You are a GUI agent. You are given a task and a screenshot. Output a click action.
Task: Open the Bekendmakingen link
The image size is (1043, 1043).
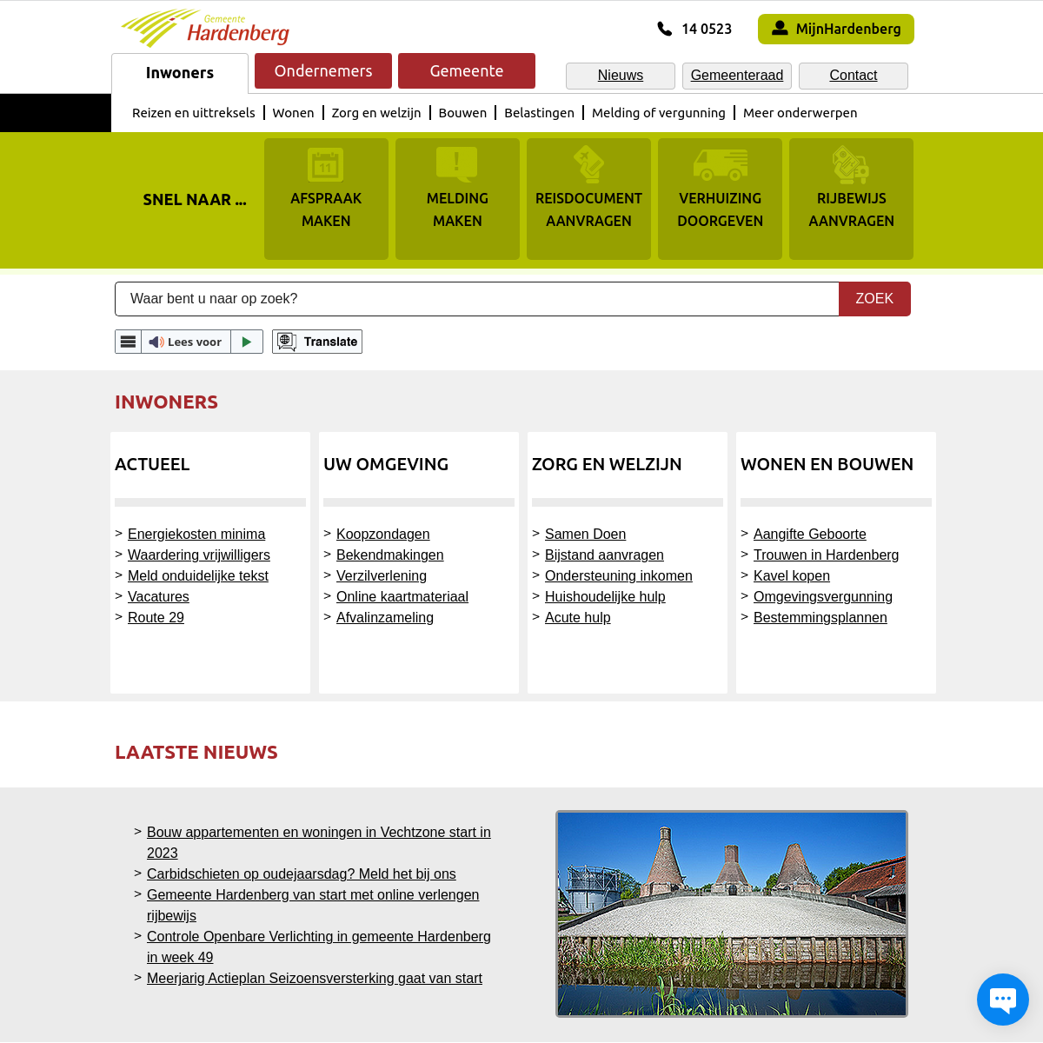tap(390, 555)
